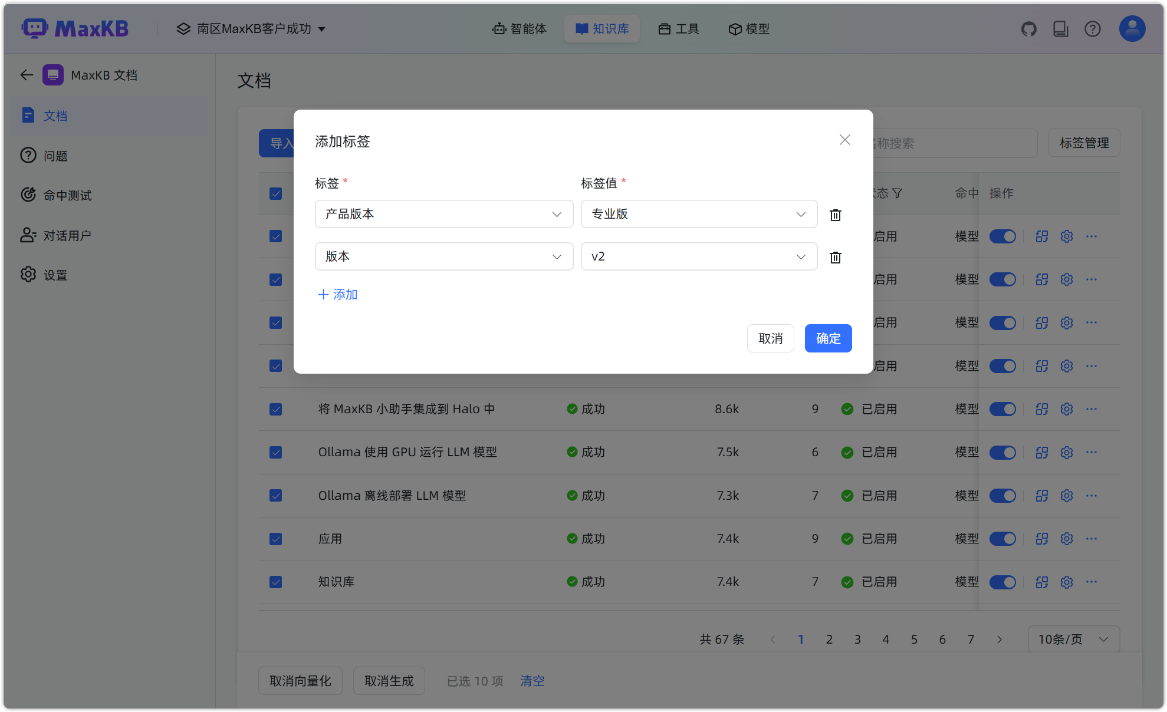Toggle the switch on the 应用 document row
Image resolution: width=1167 pixels, height=712 pixels.
point(1002,538)
